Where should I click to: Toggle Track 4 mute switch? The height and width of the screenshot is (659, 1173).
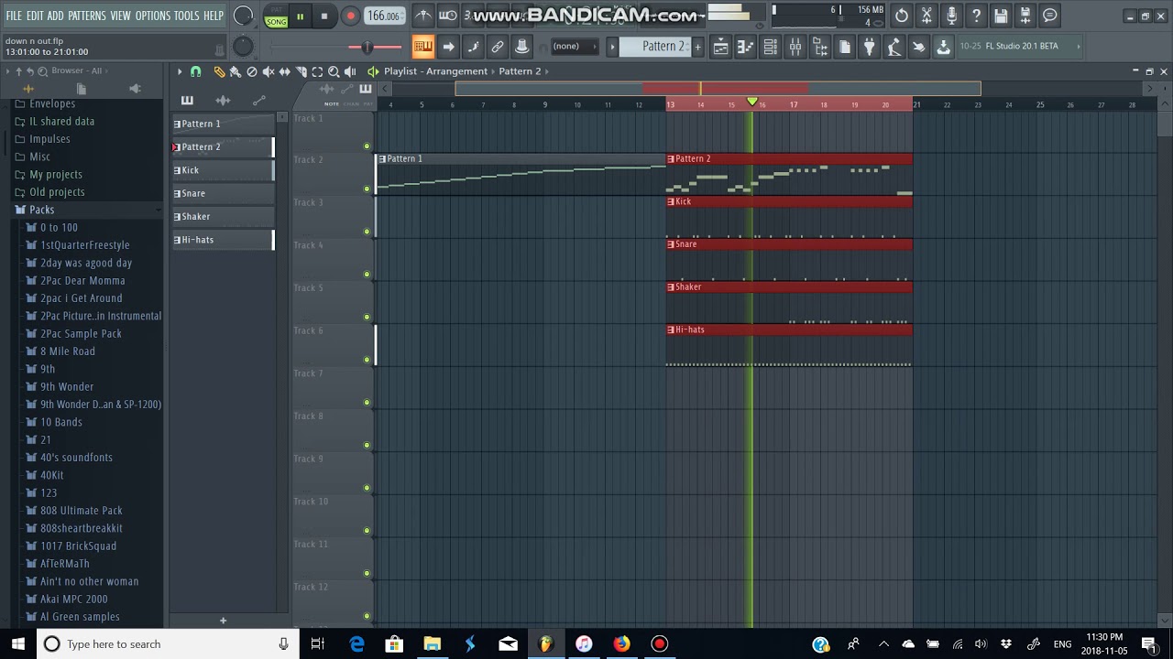point(367,275)
